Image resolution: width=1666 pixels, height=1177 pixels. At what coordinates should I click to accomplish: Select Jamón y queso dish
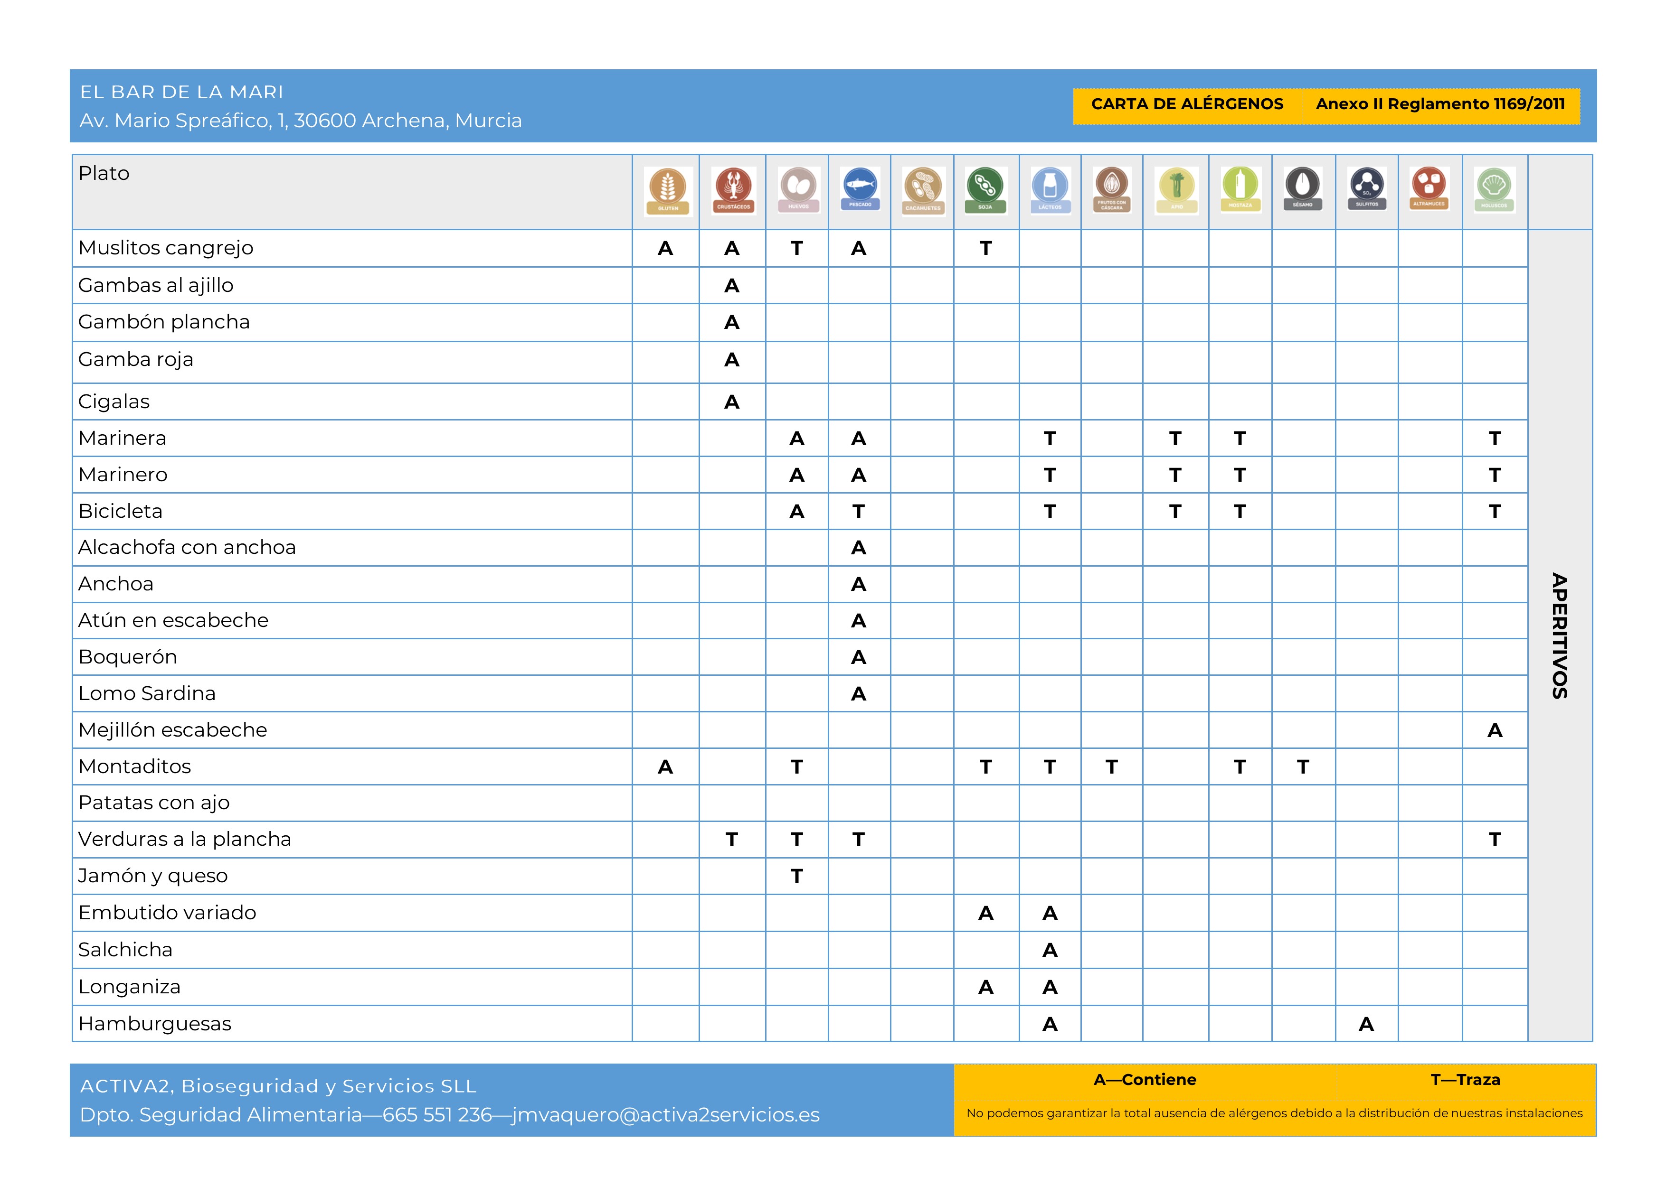point(153,877)
